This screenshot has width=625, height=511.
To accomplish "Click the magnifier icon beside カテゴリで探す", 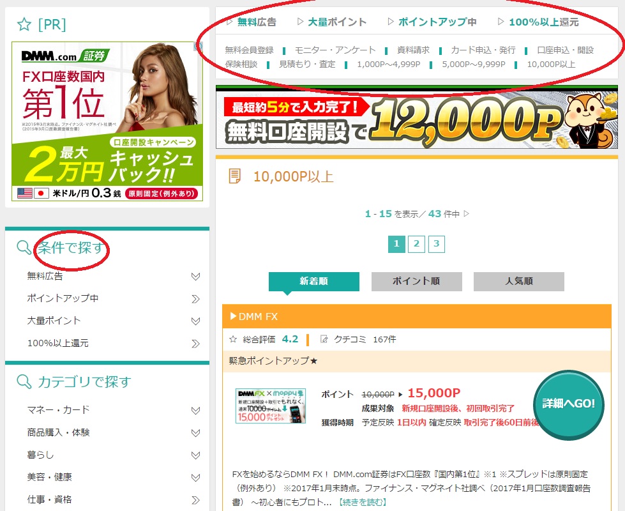I will pos(24,382).
